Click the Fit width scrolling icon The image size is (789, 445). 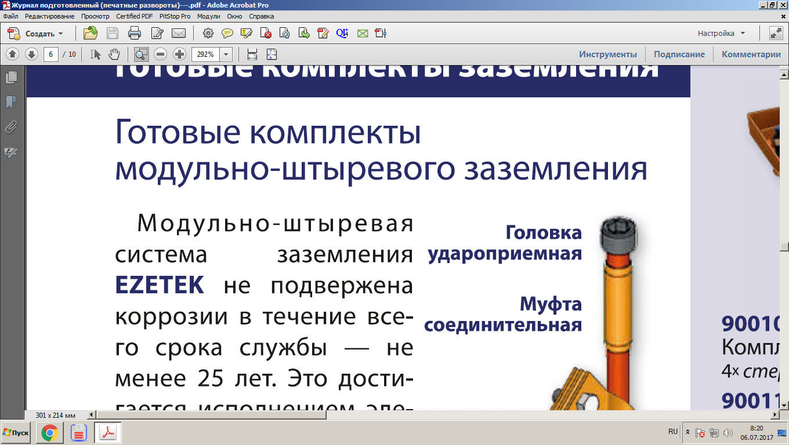(x=252, y=54)
